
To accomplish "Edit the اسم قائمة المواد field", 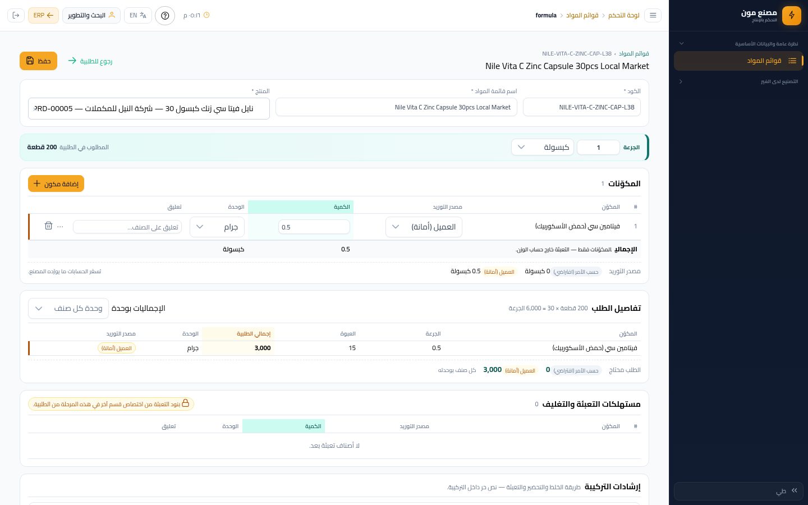I will click(x=396, y=107).
